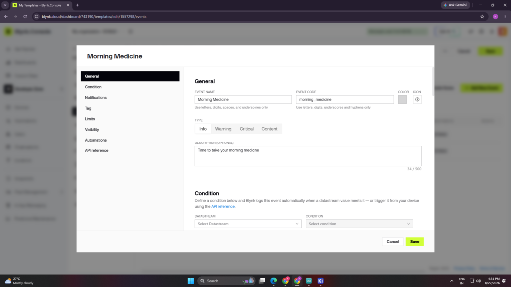Screen dimensions: 511x287
Task: Click the Cancel button
Action: 393,242
